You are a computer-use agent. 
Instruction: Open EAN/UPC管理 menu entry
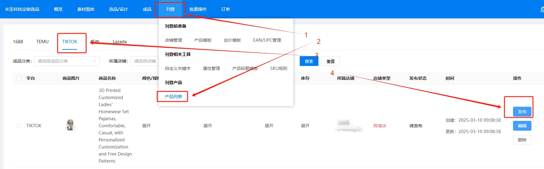coord(267,40)
